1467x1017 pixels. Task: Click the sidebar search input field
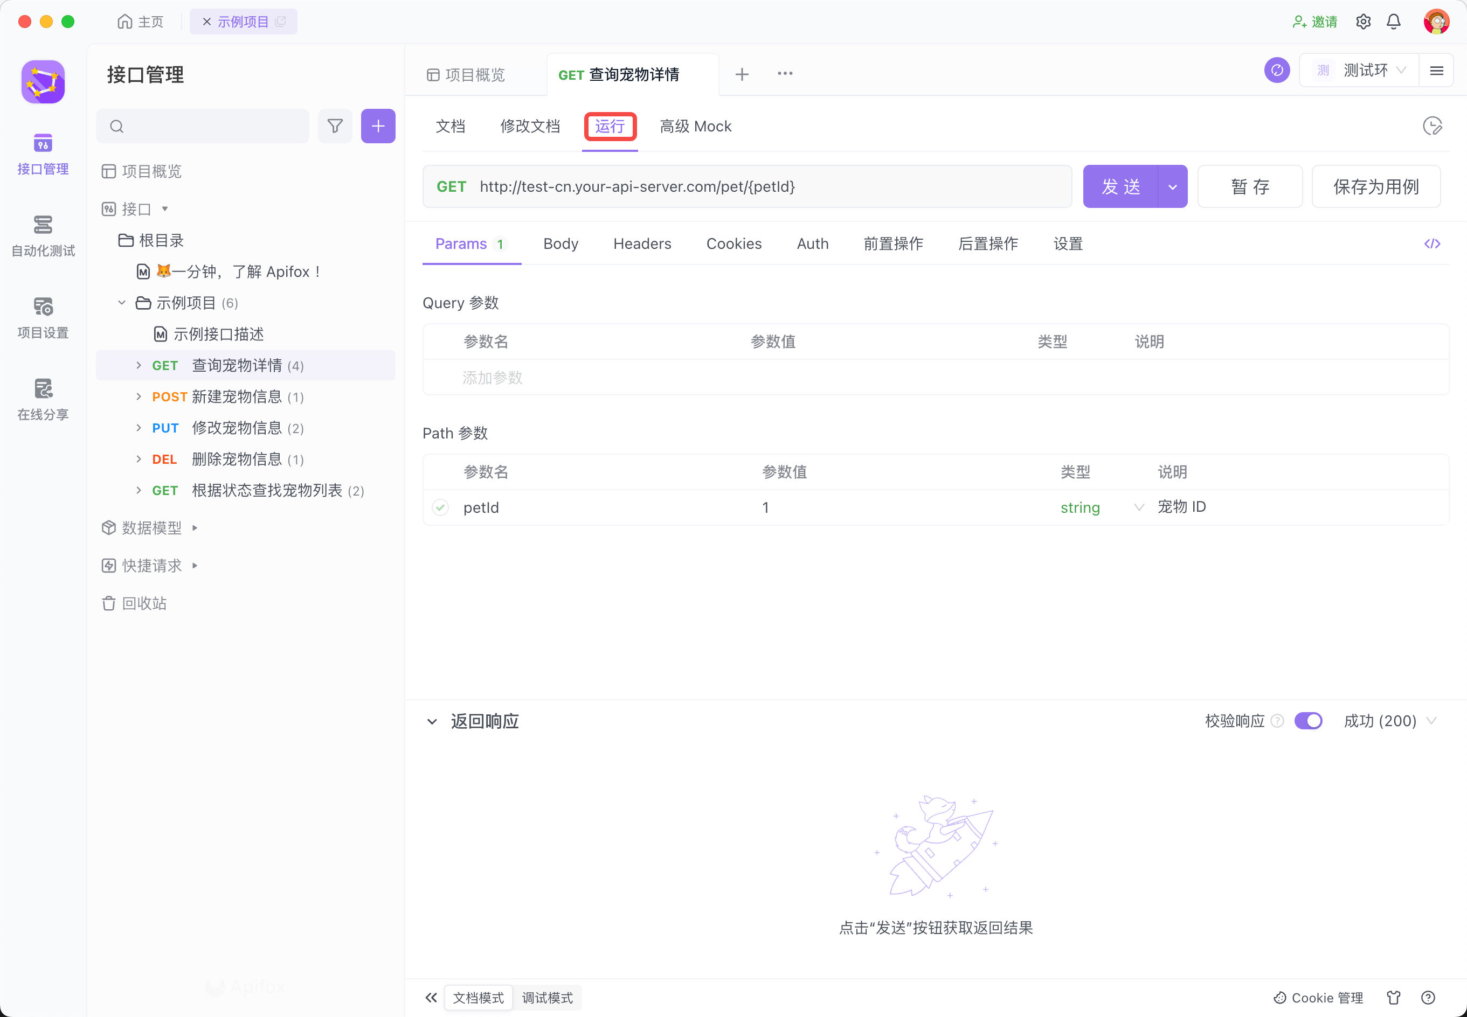pyautogui.click(x=210, y=126)
